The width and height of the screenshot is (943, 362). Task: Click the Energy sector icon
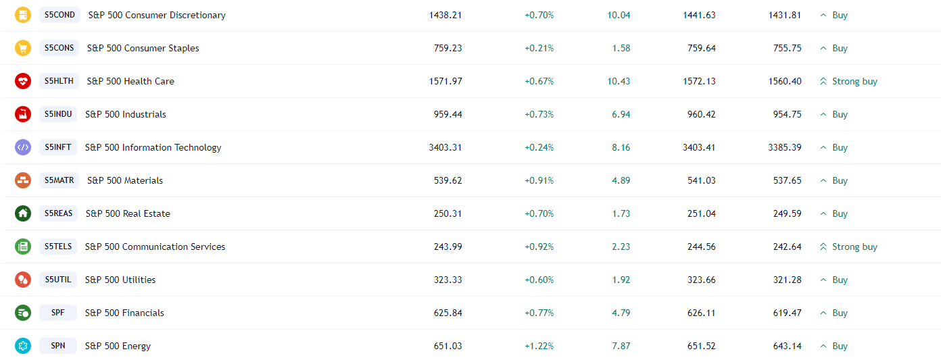pyautogui.click(x=23, y=346)
